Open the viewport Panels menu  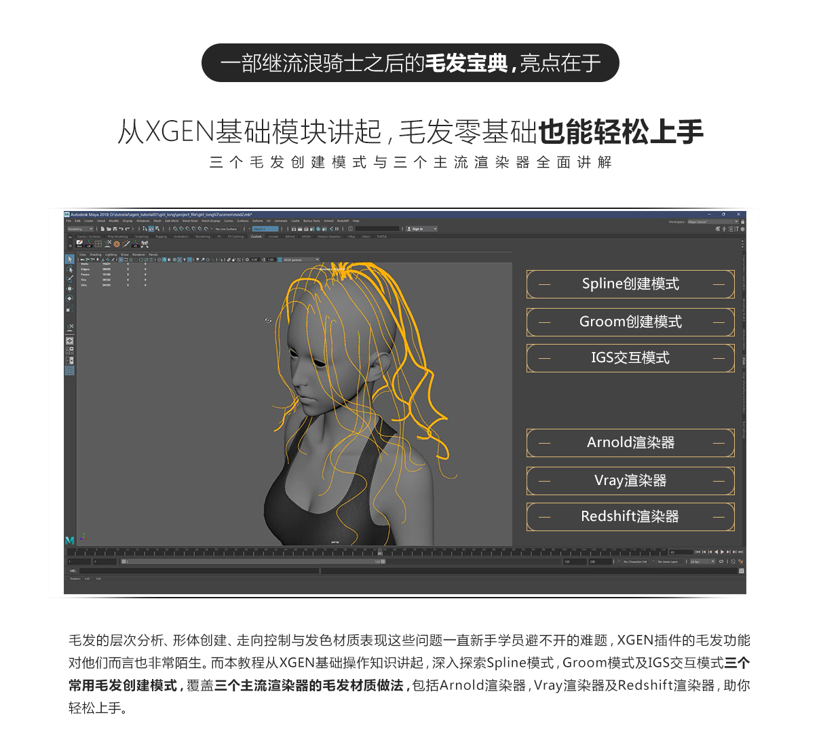[153, 254]
